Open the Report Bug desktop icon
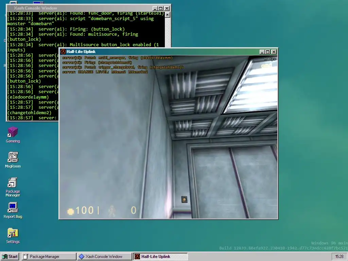Image resolution: width=348 pixels, height=261 pixels. pos(13,210)
